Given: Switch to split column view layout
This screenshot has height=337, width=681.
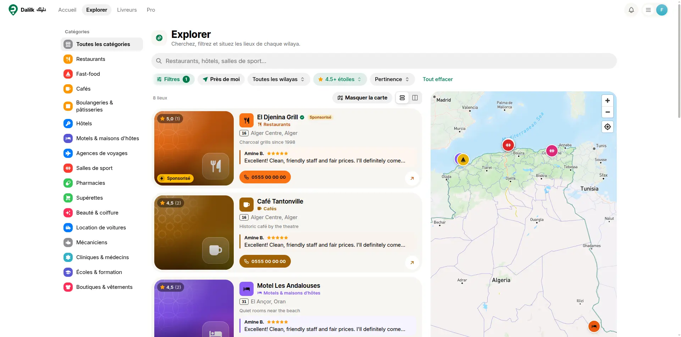Looking at the screenshot, I should click(x=415, y=98).
